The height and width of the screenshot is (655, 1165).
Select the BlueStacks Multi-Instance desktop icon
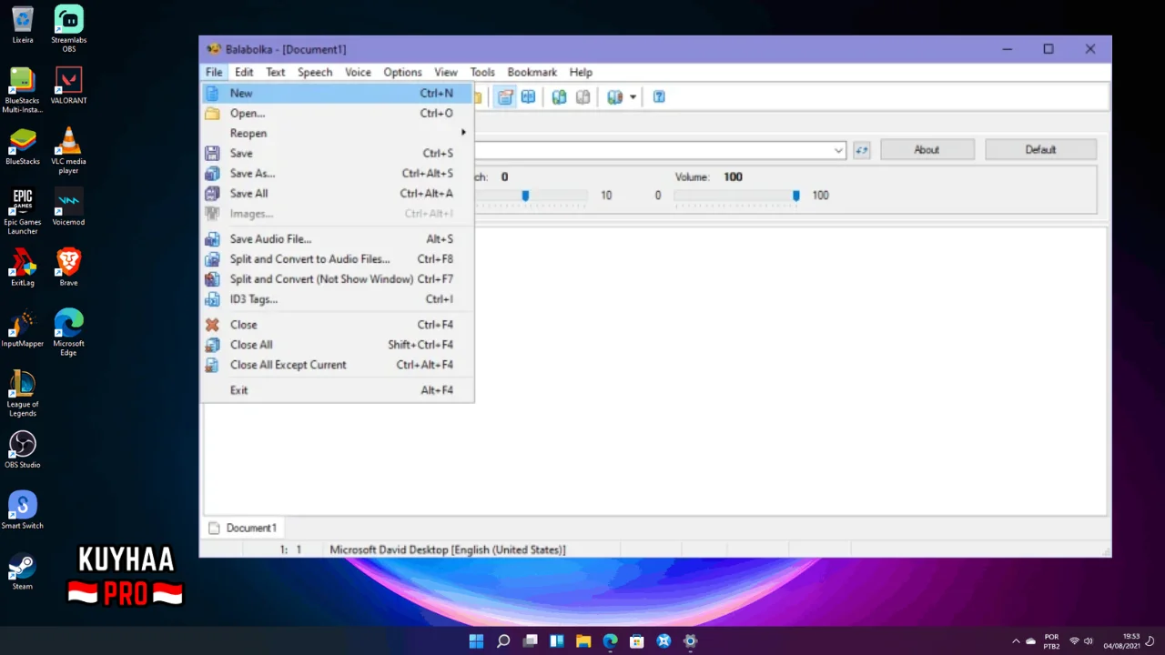point(23,91)
